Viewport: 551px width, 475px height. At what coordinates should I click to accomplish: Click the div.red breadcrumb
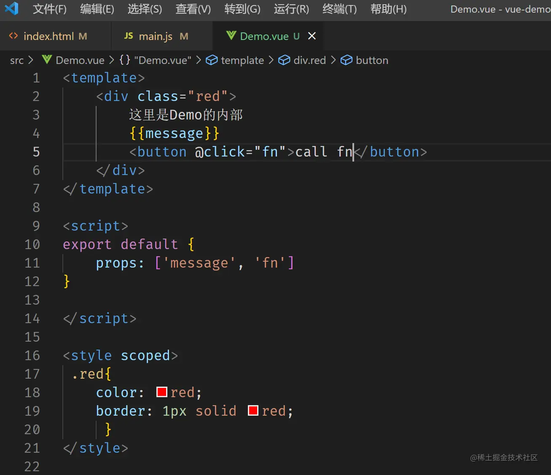(310, 60)
